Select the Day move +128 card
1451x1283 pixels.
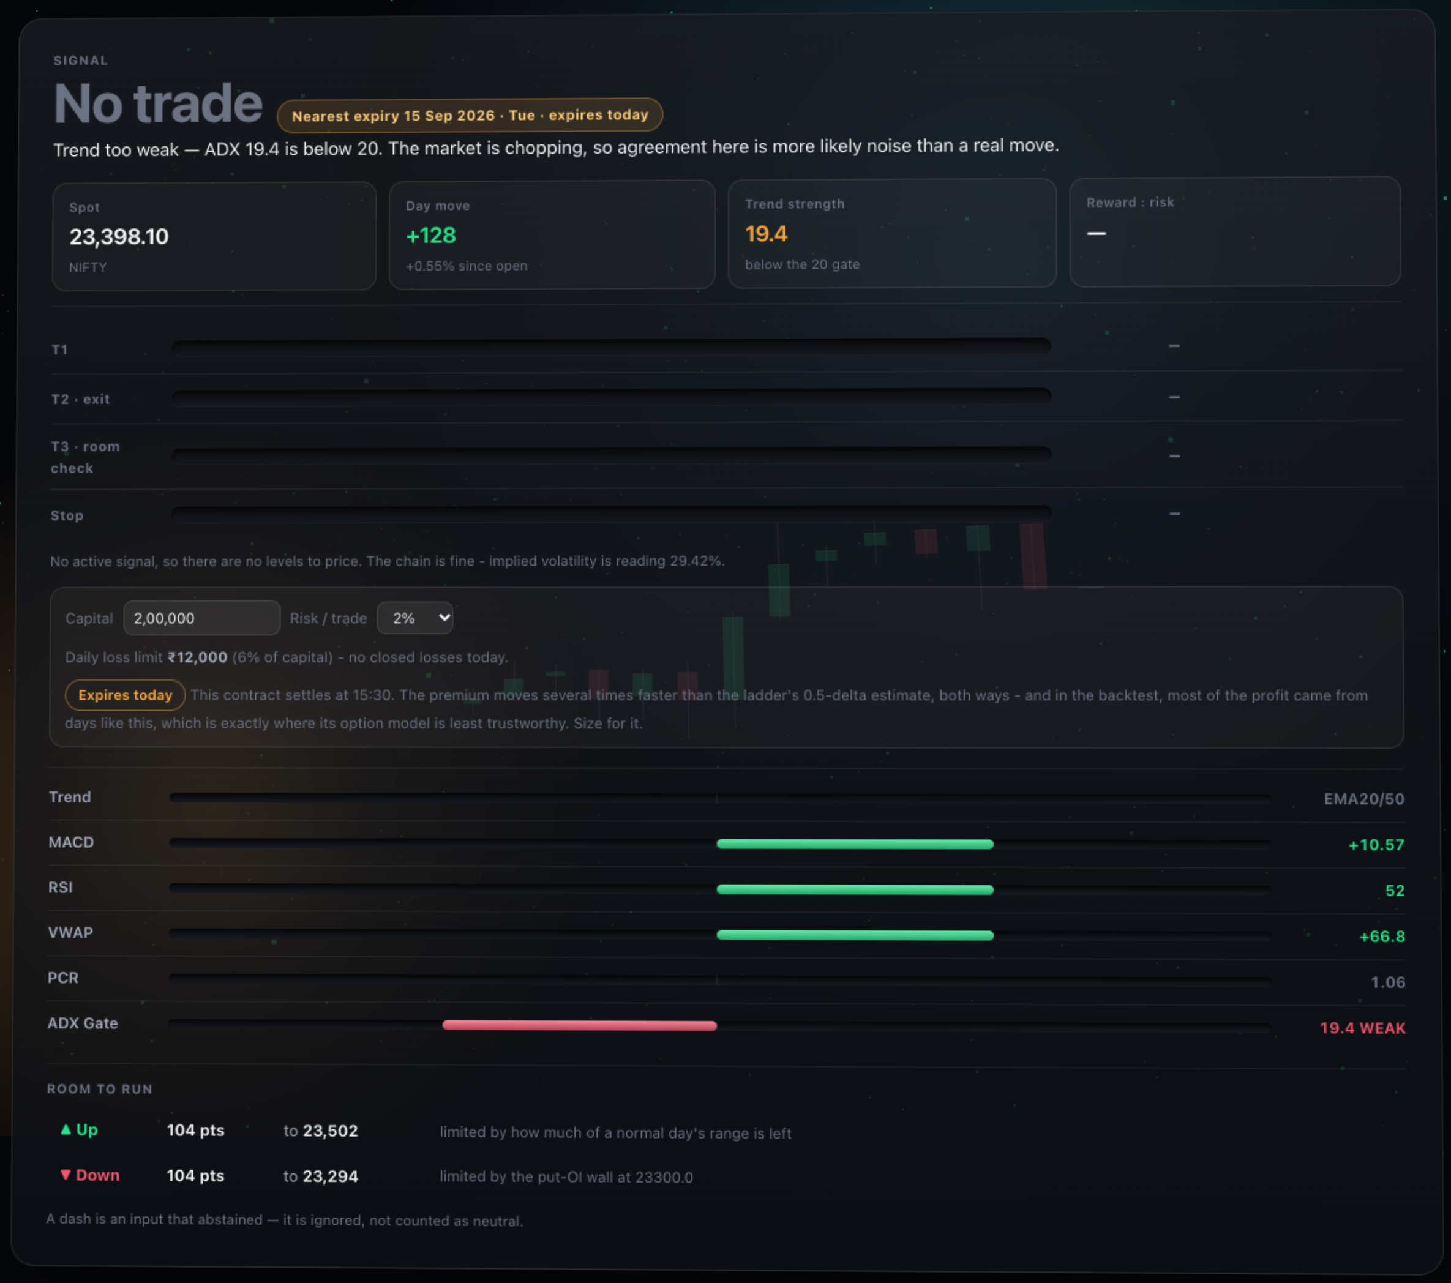click(x=552, y=235)
